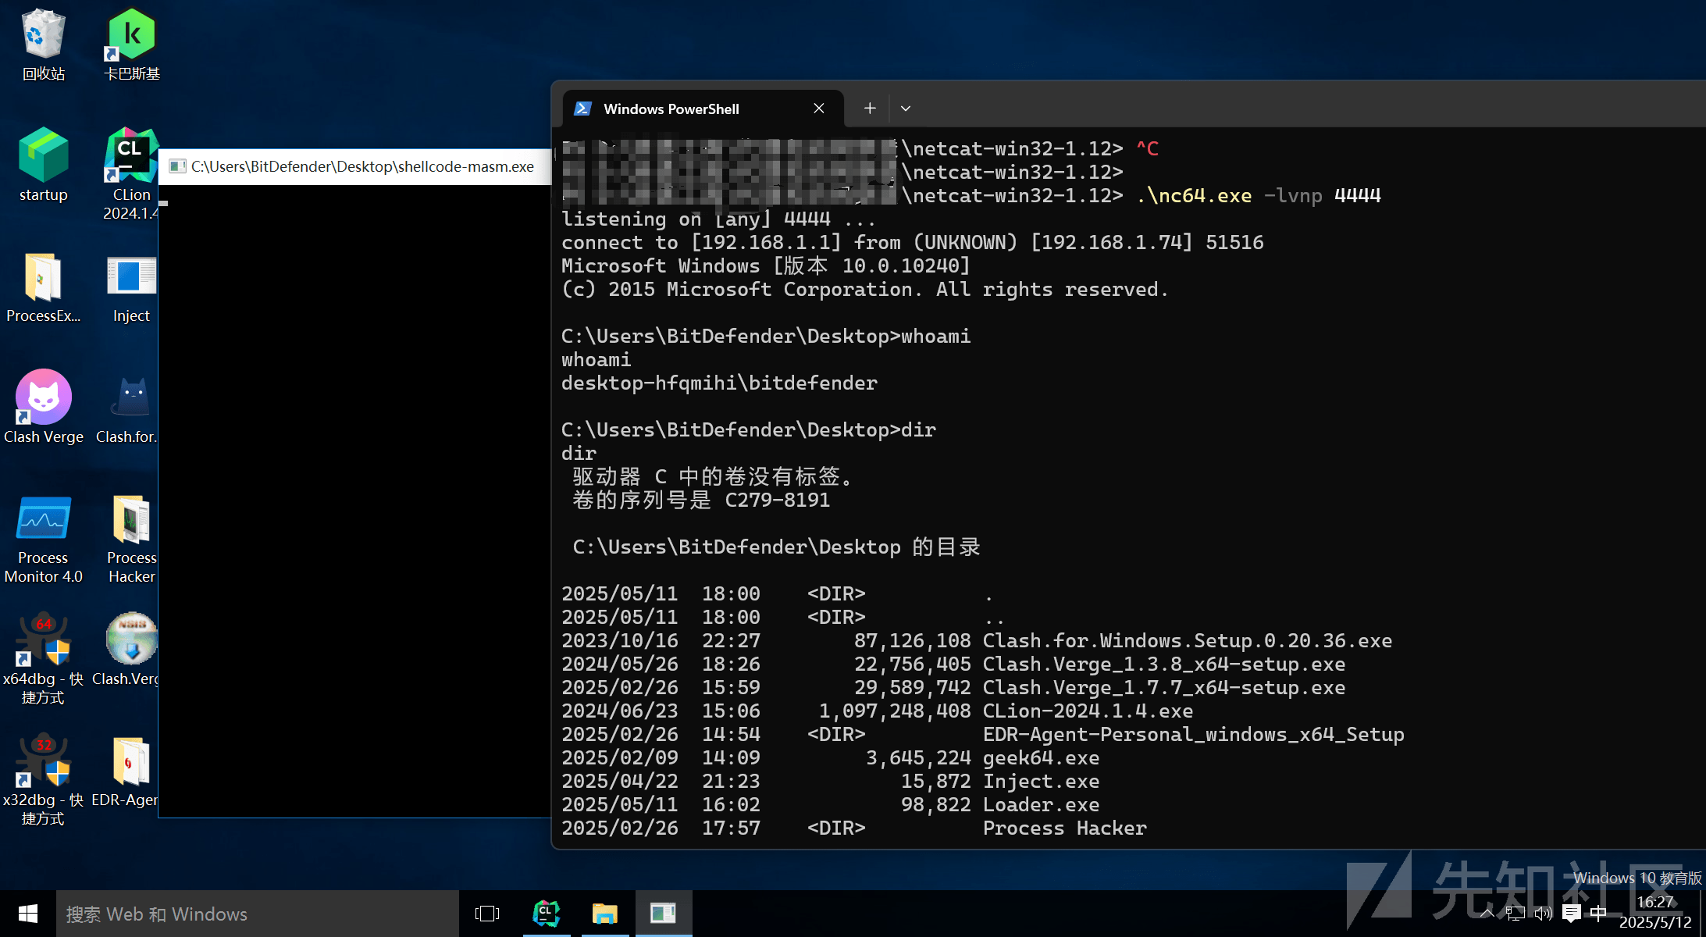Click the volume serial C279-8191 line
The height and width of the screenshot is (937, 1706).
pos(701,500)
